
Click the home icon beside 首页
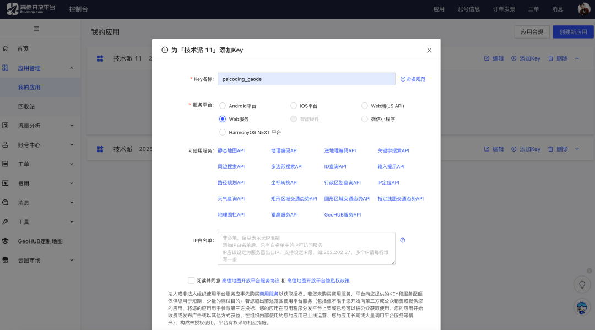click(6, 48)
